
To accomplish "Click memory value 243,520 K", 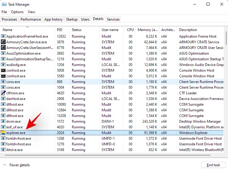I will [150, 121].
